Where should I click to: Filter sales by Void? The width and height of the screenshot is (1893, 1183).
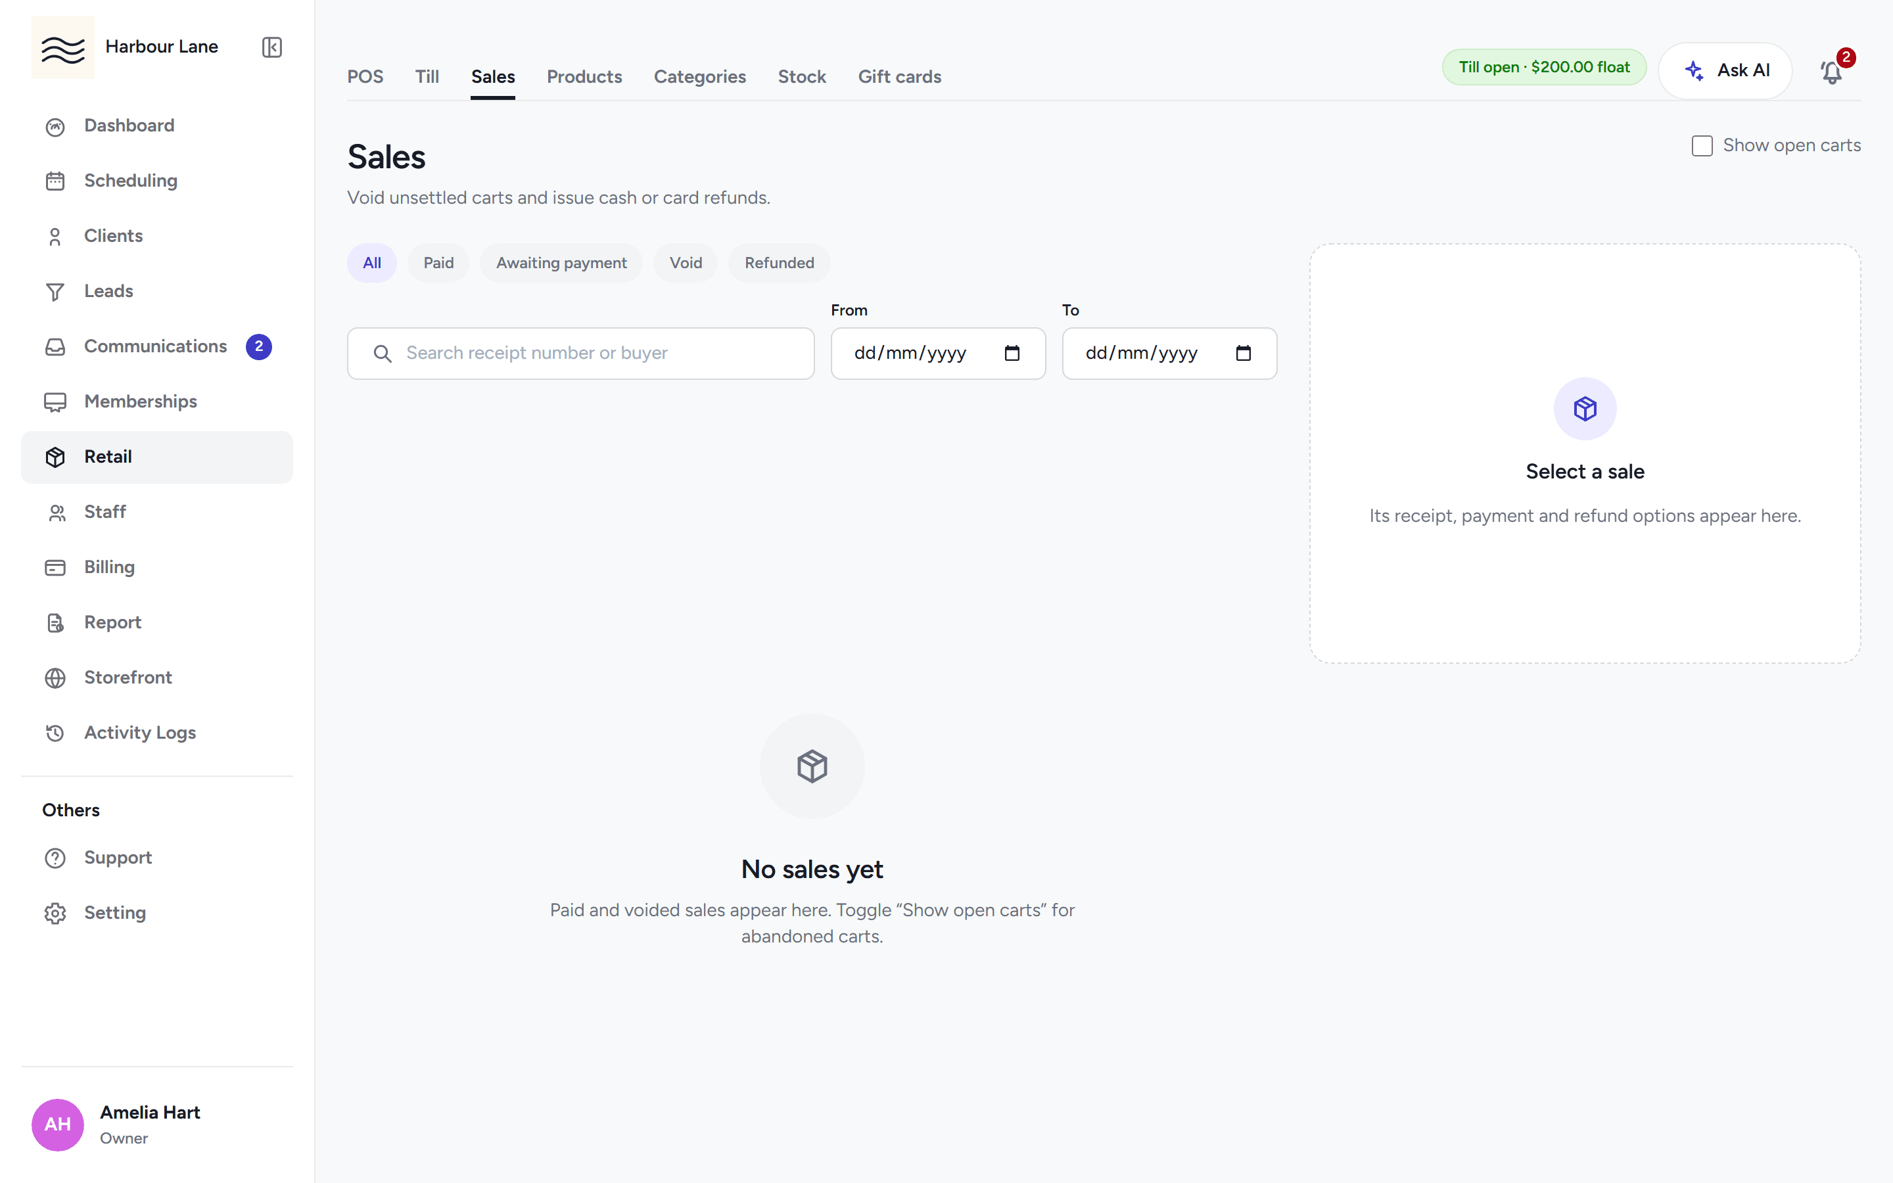point(686,263)
